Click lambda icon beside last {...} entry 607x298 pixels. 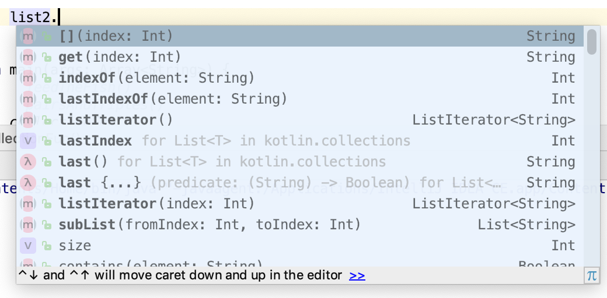click(x=29, y=183)
